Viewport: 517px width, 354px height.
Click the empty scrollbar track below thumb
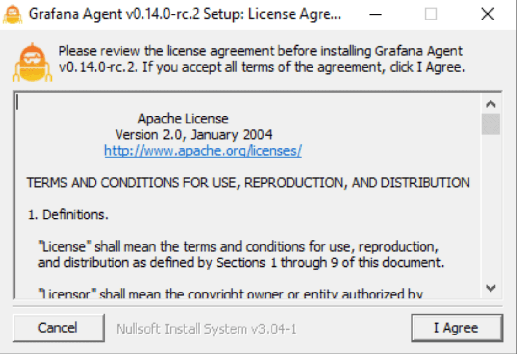(490, 210)
